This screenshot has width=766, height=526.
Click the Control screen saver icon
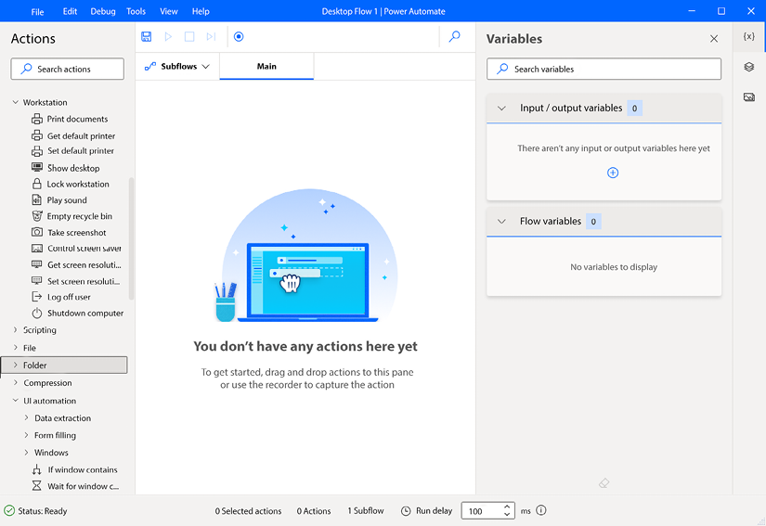36,249
